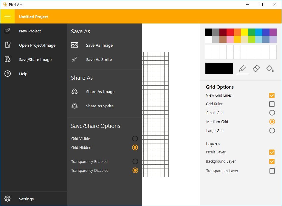282x206 pixels.
Task: Uncheck View Grid Lines
Action: tap(272, 95)
